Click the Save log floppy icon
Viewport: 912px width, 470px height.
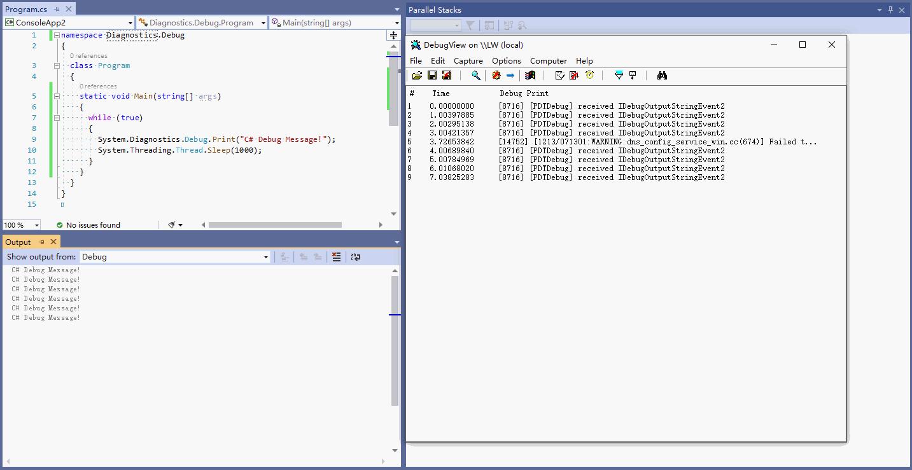pyautogui.click(x=432, y=75)
